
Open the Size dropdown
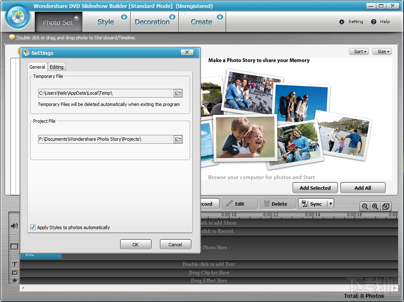[381, 51]
